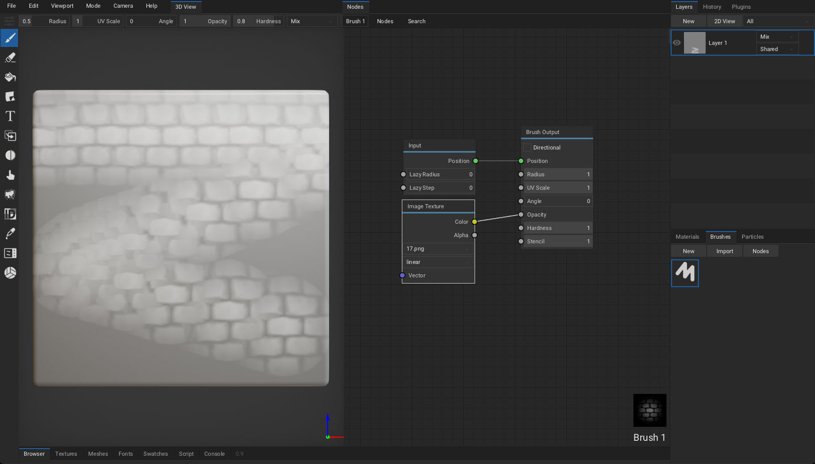Expand the 17.png image file dropdown
This screenshot has width=815, height=464.
coord(438,248)
